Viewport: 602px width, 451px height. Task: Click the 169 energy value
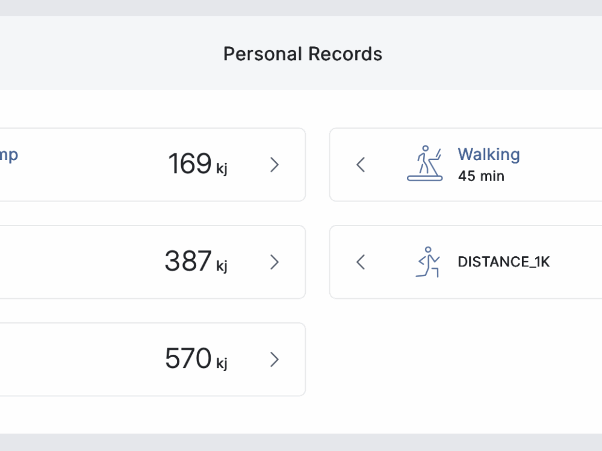pyautogui.click(x=189, y=164)
